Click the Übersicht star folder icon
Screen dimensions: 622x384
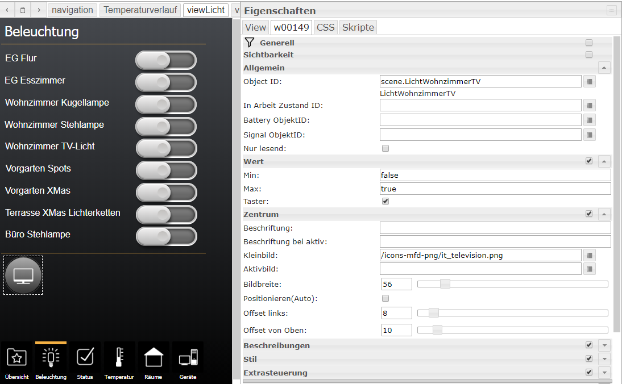click(x=17, y=357)
